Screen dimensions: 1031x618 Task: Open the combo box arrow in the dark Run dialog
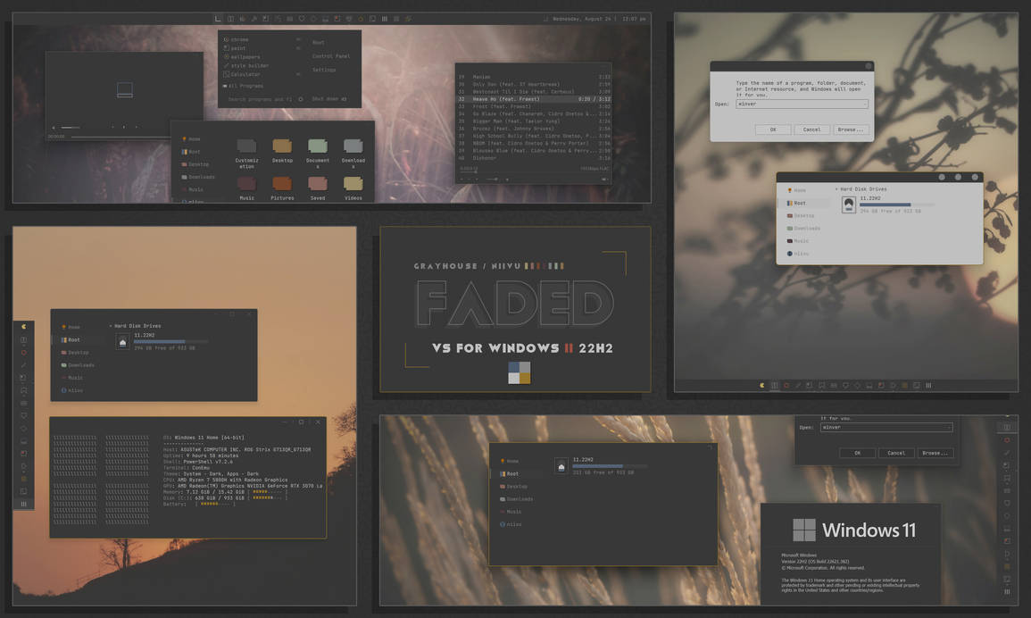949,427
